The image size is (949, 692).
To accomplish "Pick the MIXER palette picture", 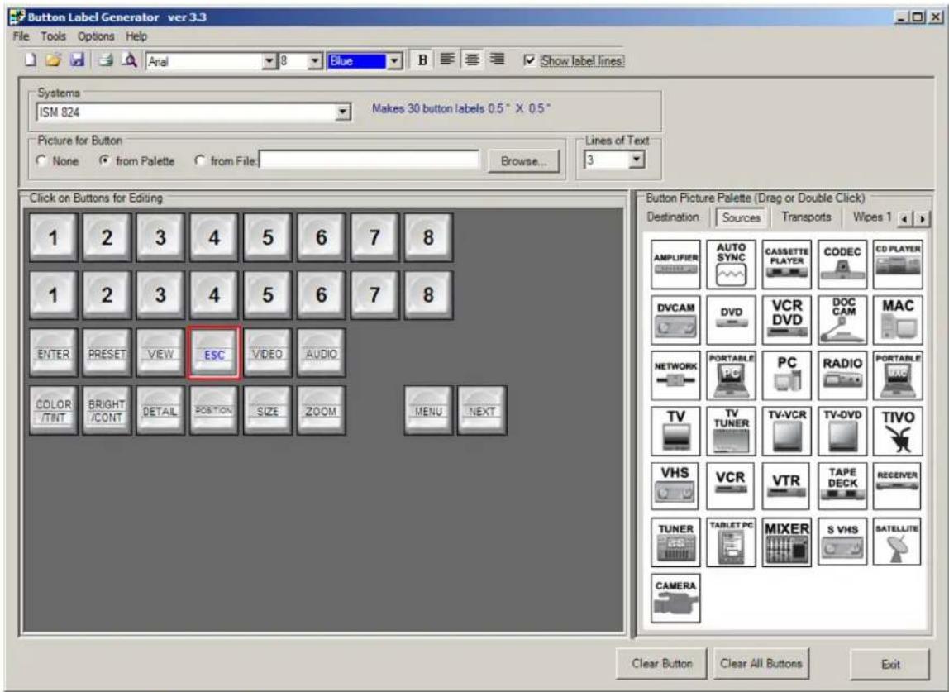I will pyautogui.click(x=787, y=542).
